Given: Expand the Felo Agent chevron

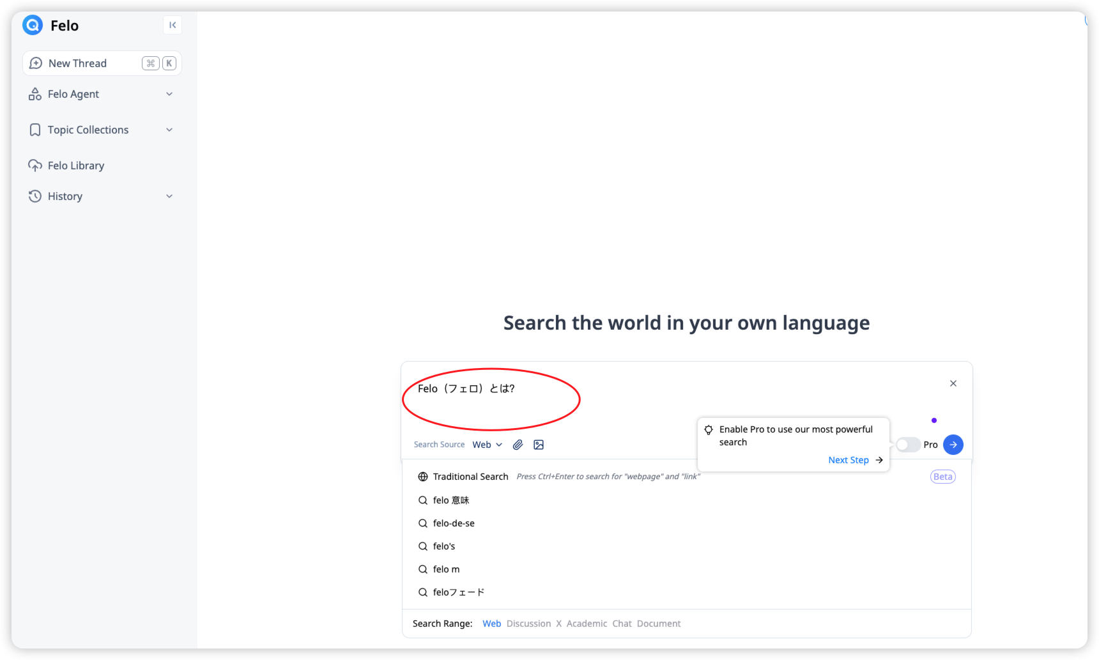Looking at the screenshot, I should [x=169, y=94].
